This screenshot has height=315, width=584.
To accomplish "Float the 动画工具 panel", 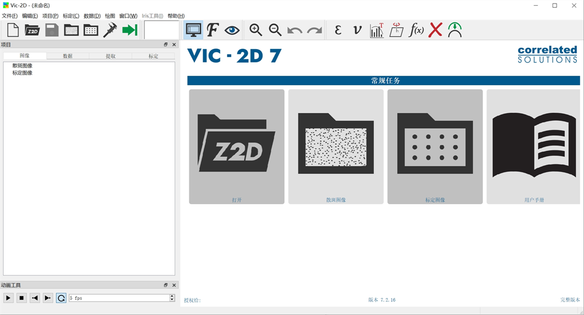I will (166, 285).
